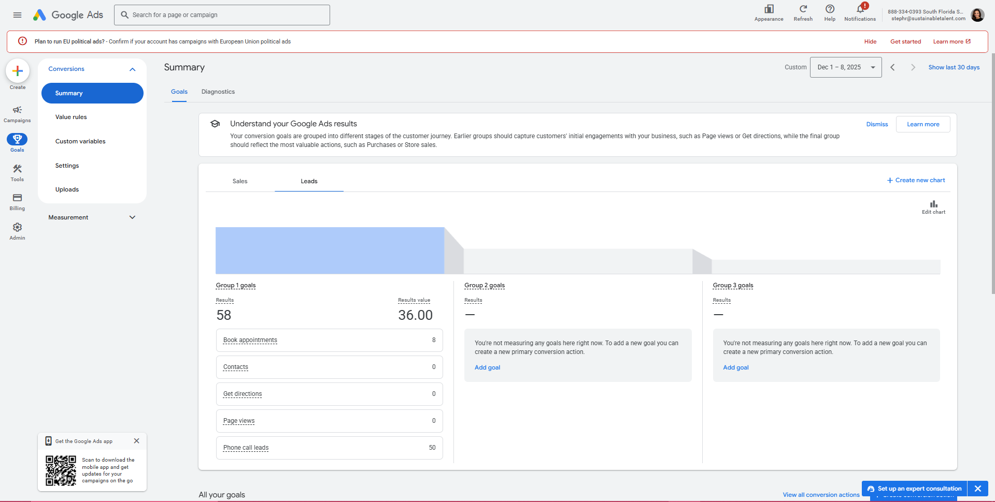Viewport: 995px width, 502px height.
Task: Open Contacts goal row
Action: (329, 367)
